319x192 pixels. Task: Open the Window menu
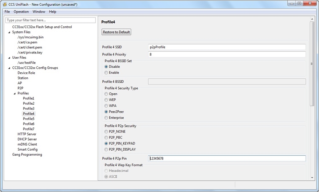pos(39,12)
